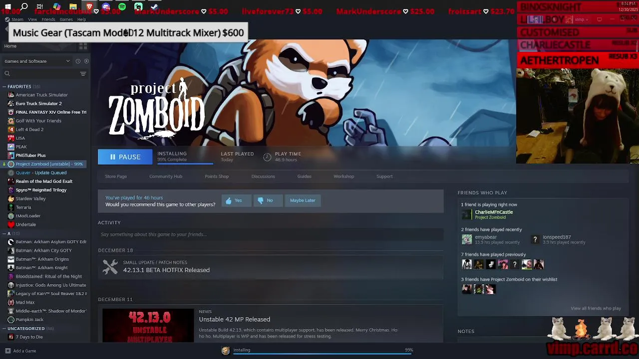Select 7 Days to Die
The image size is (639, 359).
click(x=29, y=337)
